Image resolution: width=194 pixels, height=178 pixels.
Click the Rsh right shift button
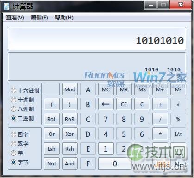pos(70,149)
